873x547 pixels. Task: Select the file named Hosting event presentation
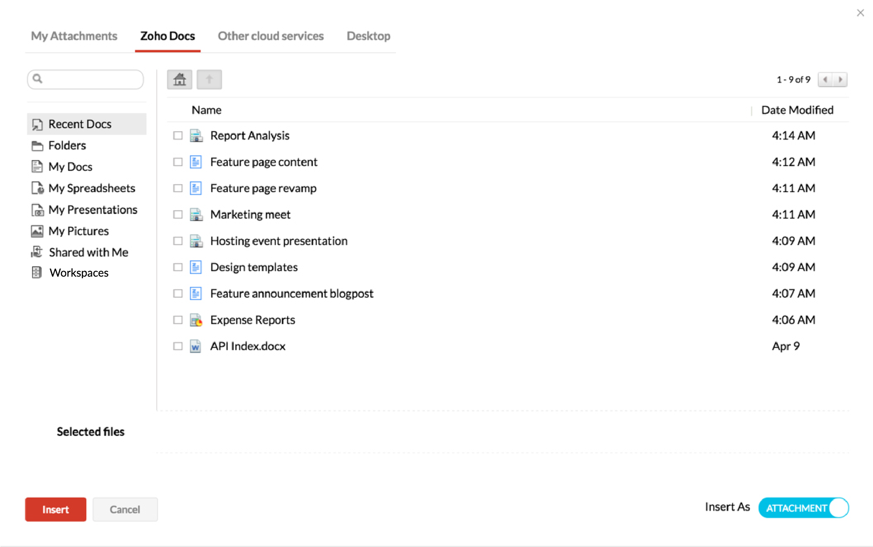pyautogui.click(x=279, y=241)
